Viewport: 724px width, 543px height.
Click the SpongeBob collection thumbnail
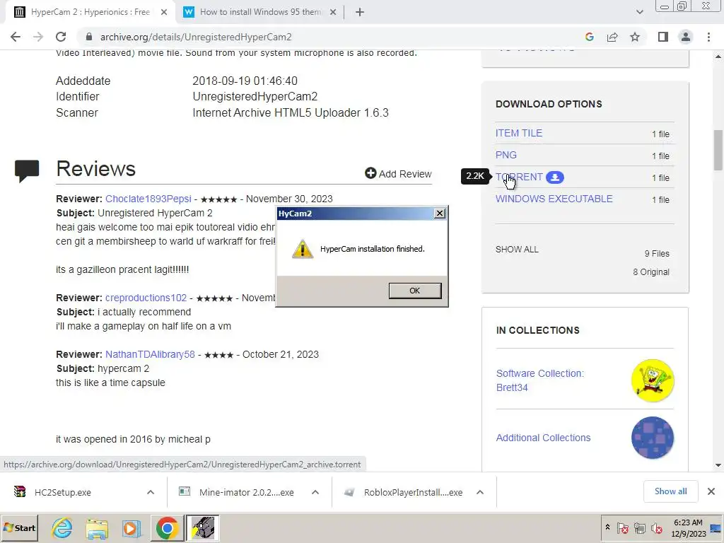pyautogui.click(x=653, y=380)
